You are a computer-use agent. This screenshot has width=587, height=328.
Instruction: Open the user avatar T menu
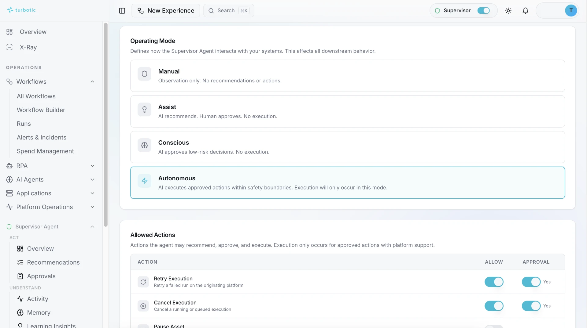[571, 10]
